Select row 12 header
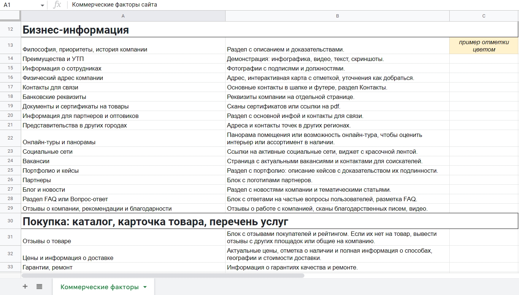This screenshot has width=519, height=295. click(11, 30)
